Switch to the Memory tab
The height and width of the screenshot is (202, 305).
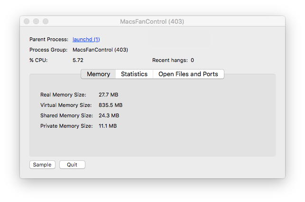click(x=98, y=74)
